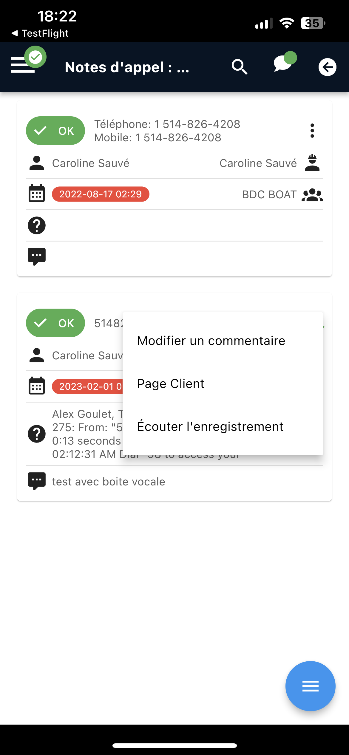This screenshot has height=755, width=349.
Task: Tap the 2023-02-01 red date badge
Action: 87,386
